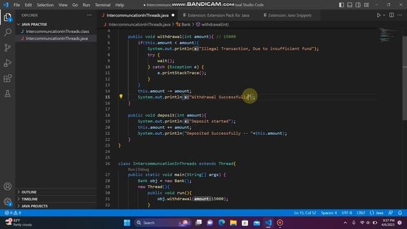Viewport: 407px width, 229px height.
Task: Change CRLF end of line sequence
Action: pyautogui.click(x=361, y=212)
